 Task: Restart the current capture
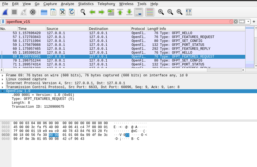point(24,12)
